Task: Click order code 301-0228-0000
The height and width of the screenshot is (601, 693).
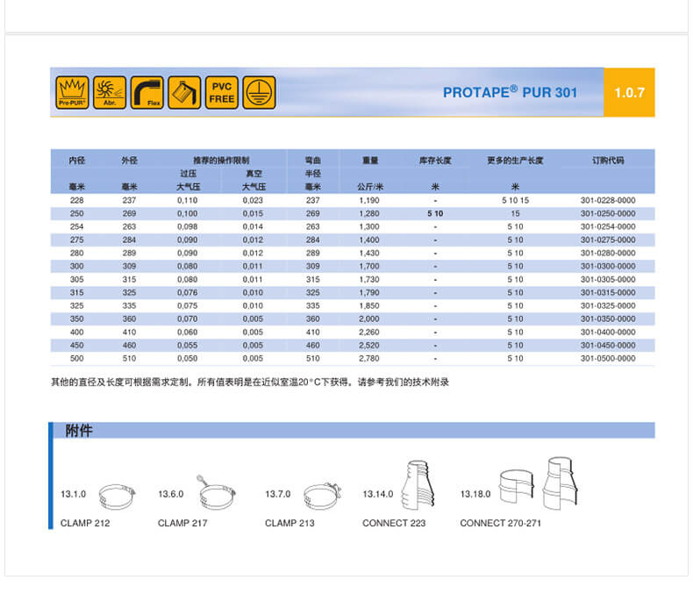Action: point(608,200)
